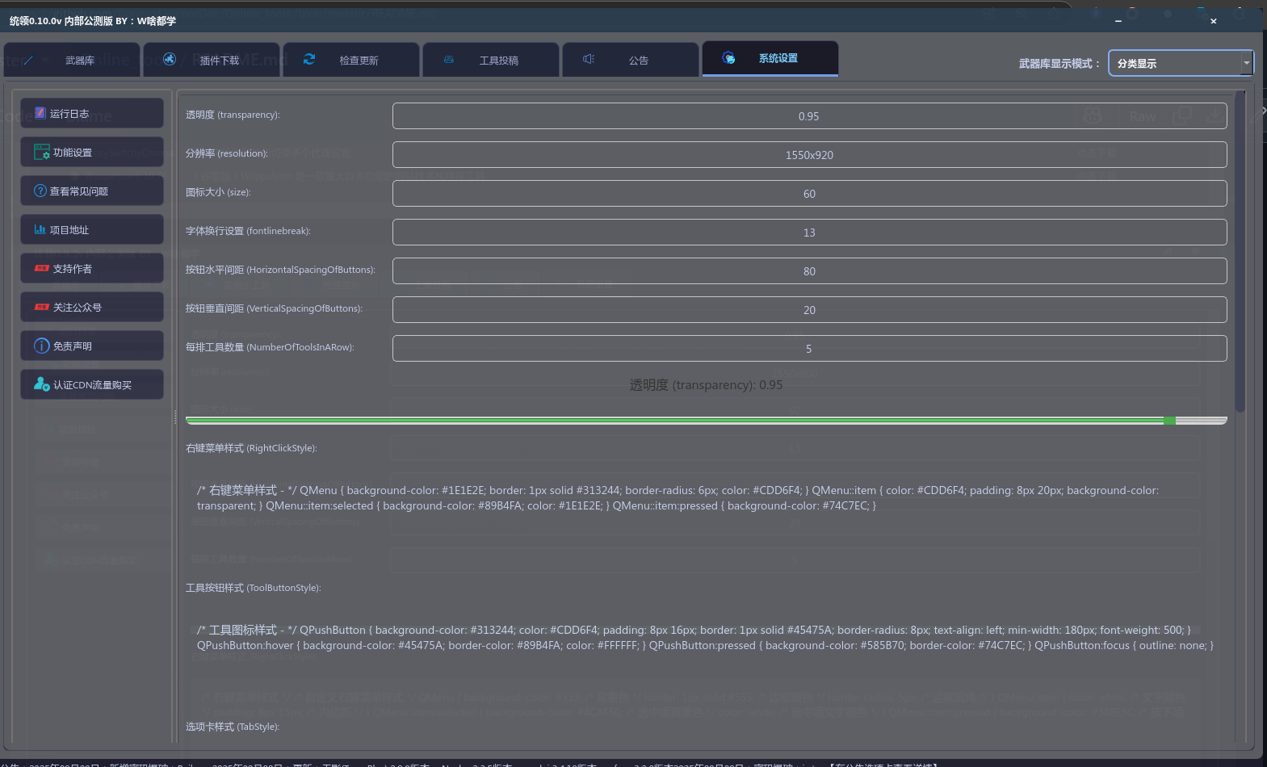This screenshot has width=1267, height=767.
Task: Click the info icon beside 免责声明
Action: [x=41, y=346]
